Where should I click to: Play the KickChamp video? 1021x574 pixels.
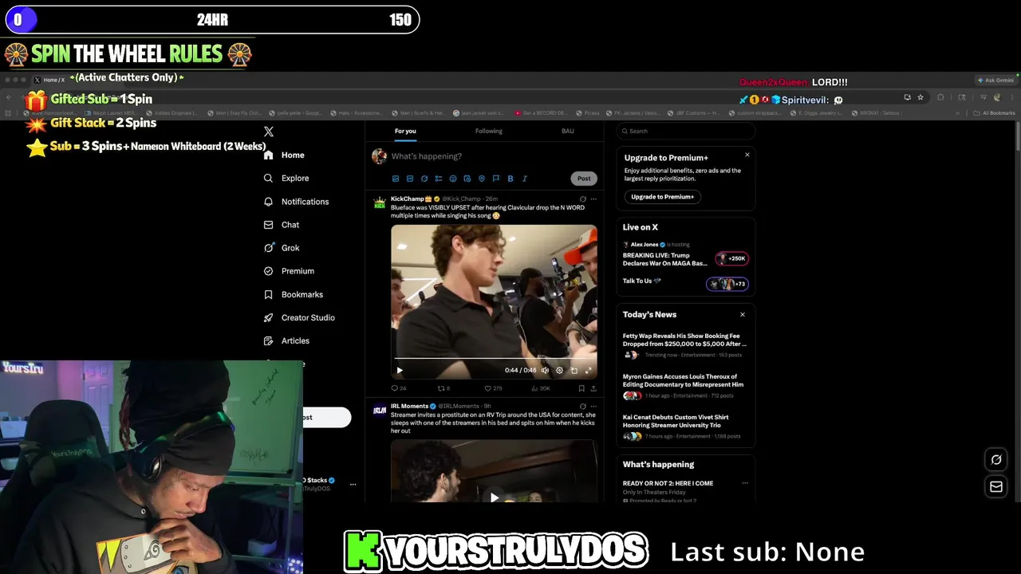pos(400,370)
